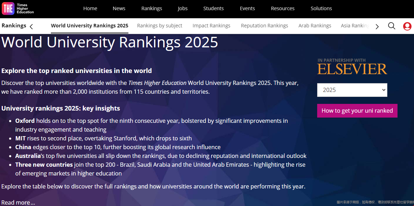
Task: Click How to get your uni ranked
Action: [x=357, y=111]
